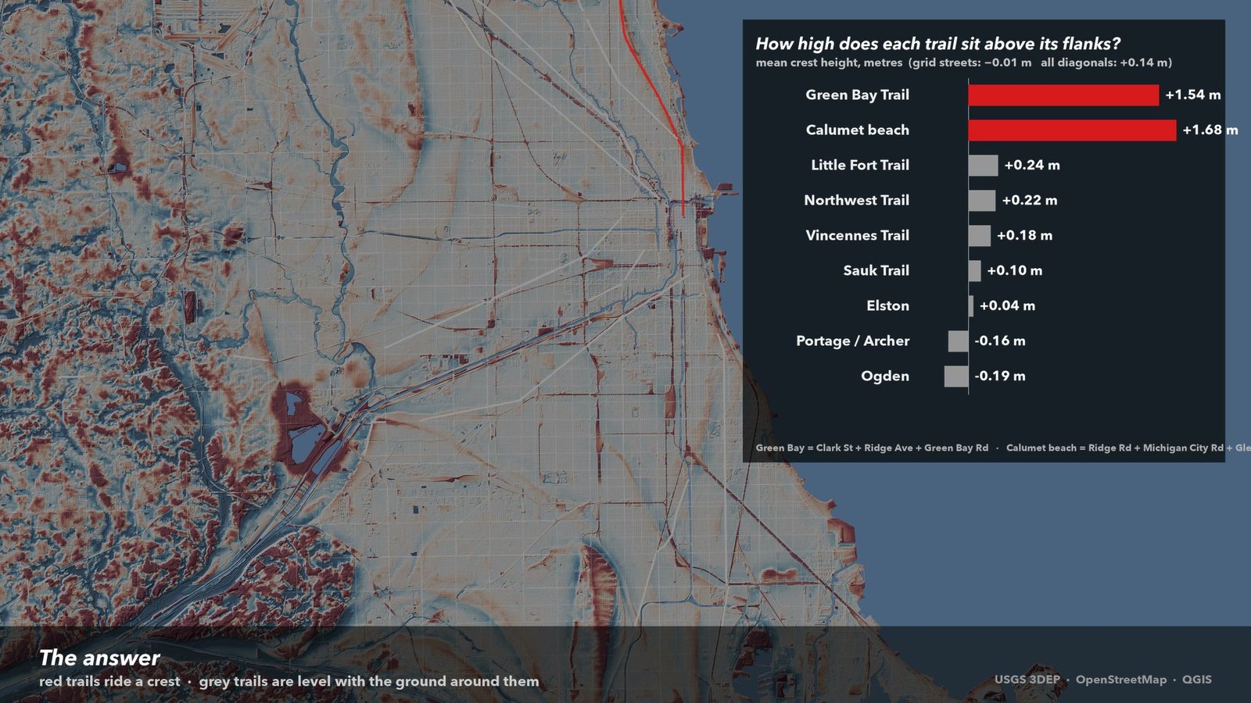Click the red Green Bay Trail bar
1251x703 pixels.
pyautogui.click(x=1063, y=95)
